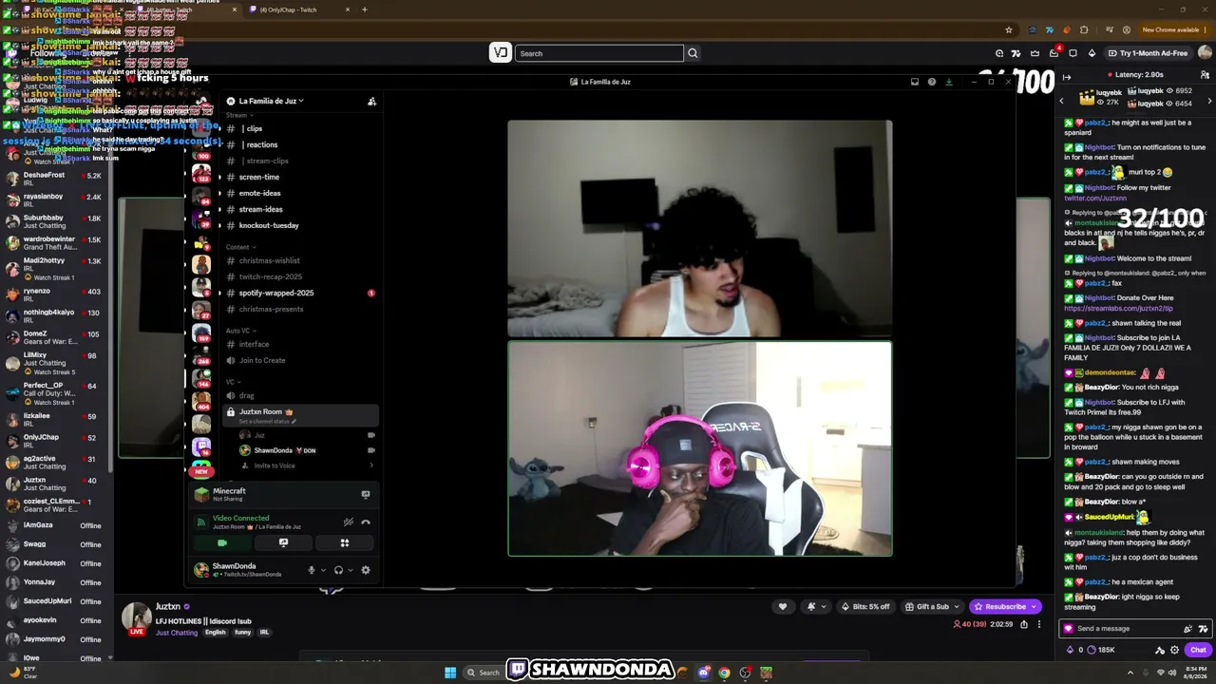Screen dimensions: 1216x684
Task: Disconnect from the Discord voice call
Action: (366, 522)
